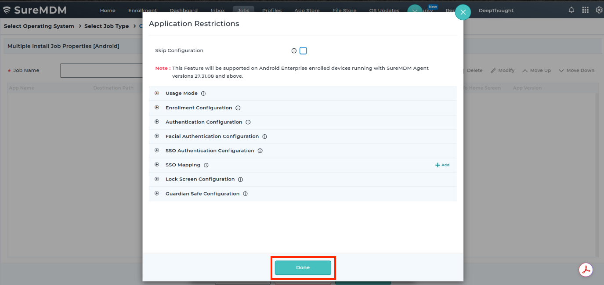Click the info icon beside Usage Mode

point(203,94)
